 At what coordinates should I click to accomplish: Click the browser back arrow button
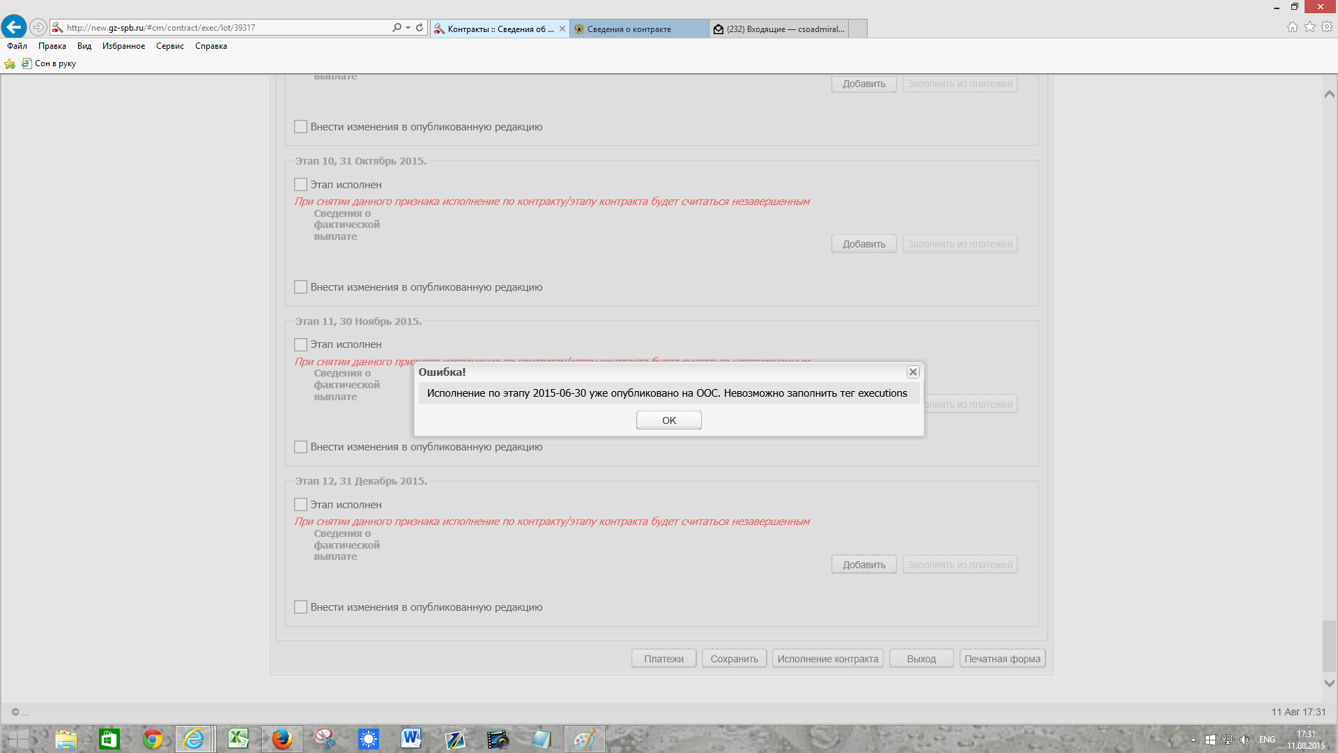[x=14, y=27]
